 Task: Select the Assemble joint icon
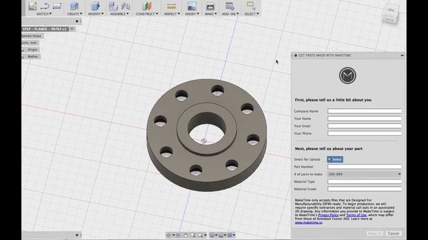click(125, 6)
